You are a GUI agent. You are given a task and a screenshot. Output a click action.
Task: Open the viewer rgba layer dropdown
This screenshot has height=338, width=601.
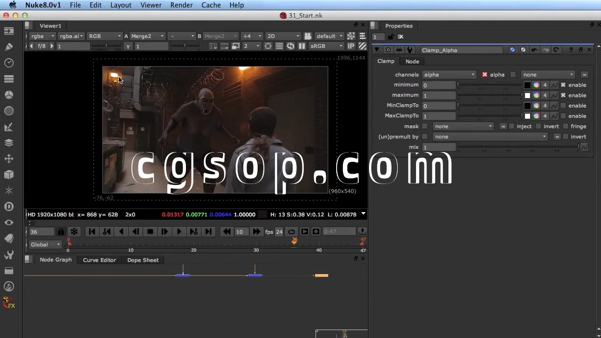coord(43,36)
